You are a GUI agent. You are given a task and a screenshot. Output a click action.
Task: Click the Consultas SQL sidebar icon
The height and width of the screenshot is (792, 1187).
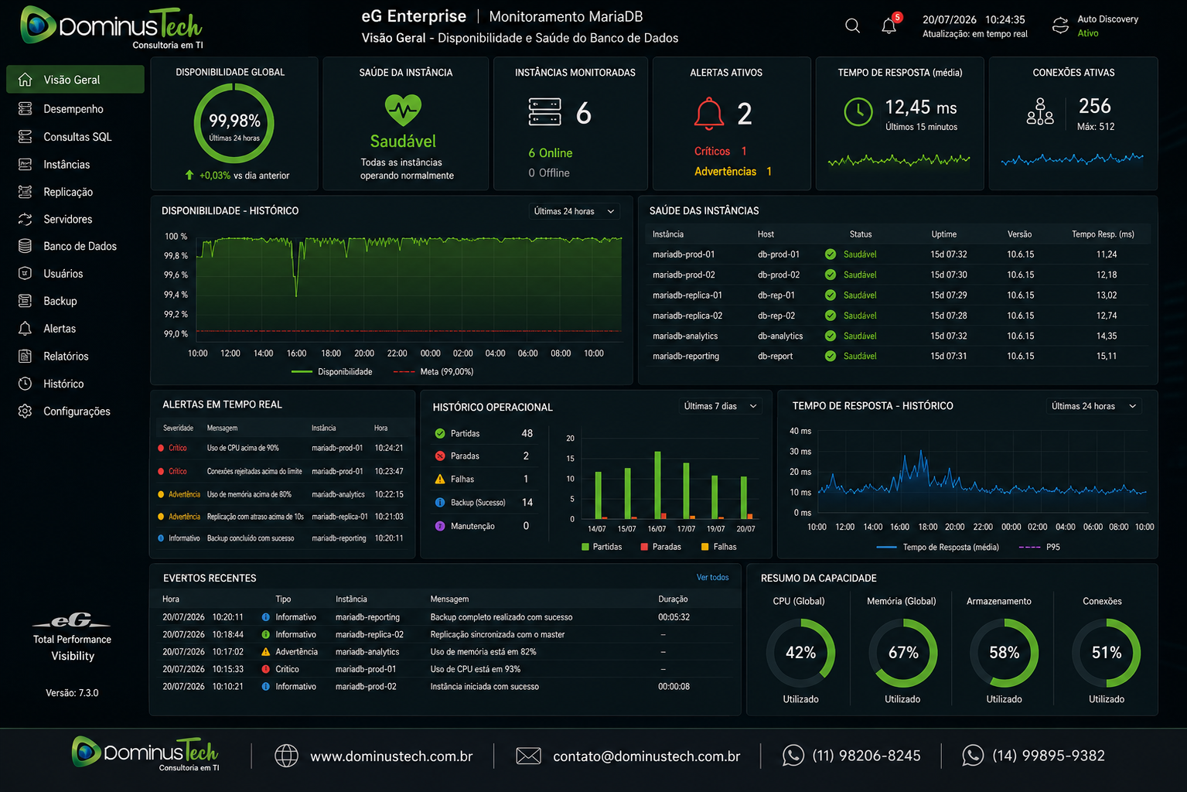25,137
